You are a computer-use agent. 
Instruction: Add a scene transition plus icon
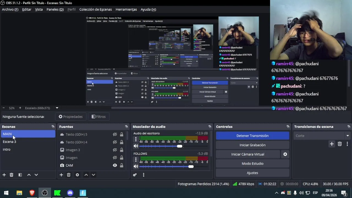[x=332, y=144]
